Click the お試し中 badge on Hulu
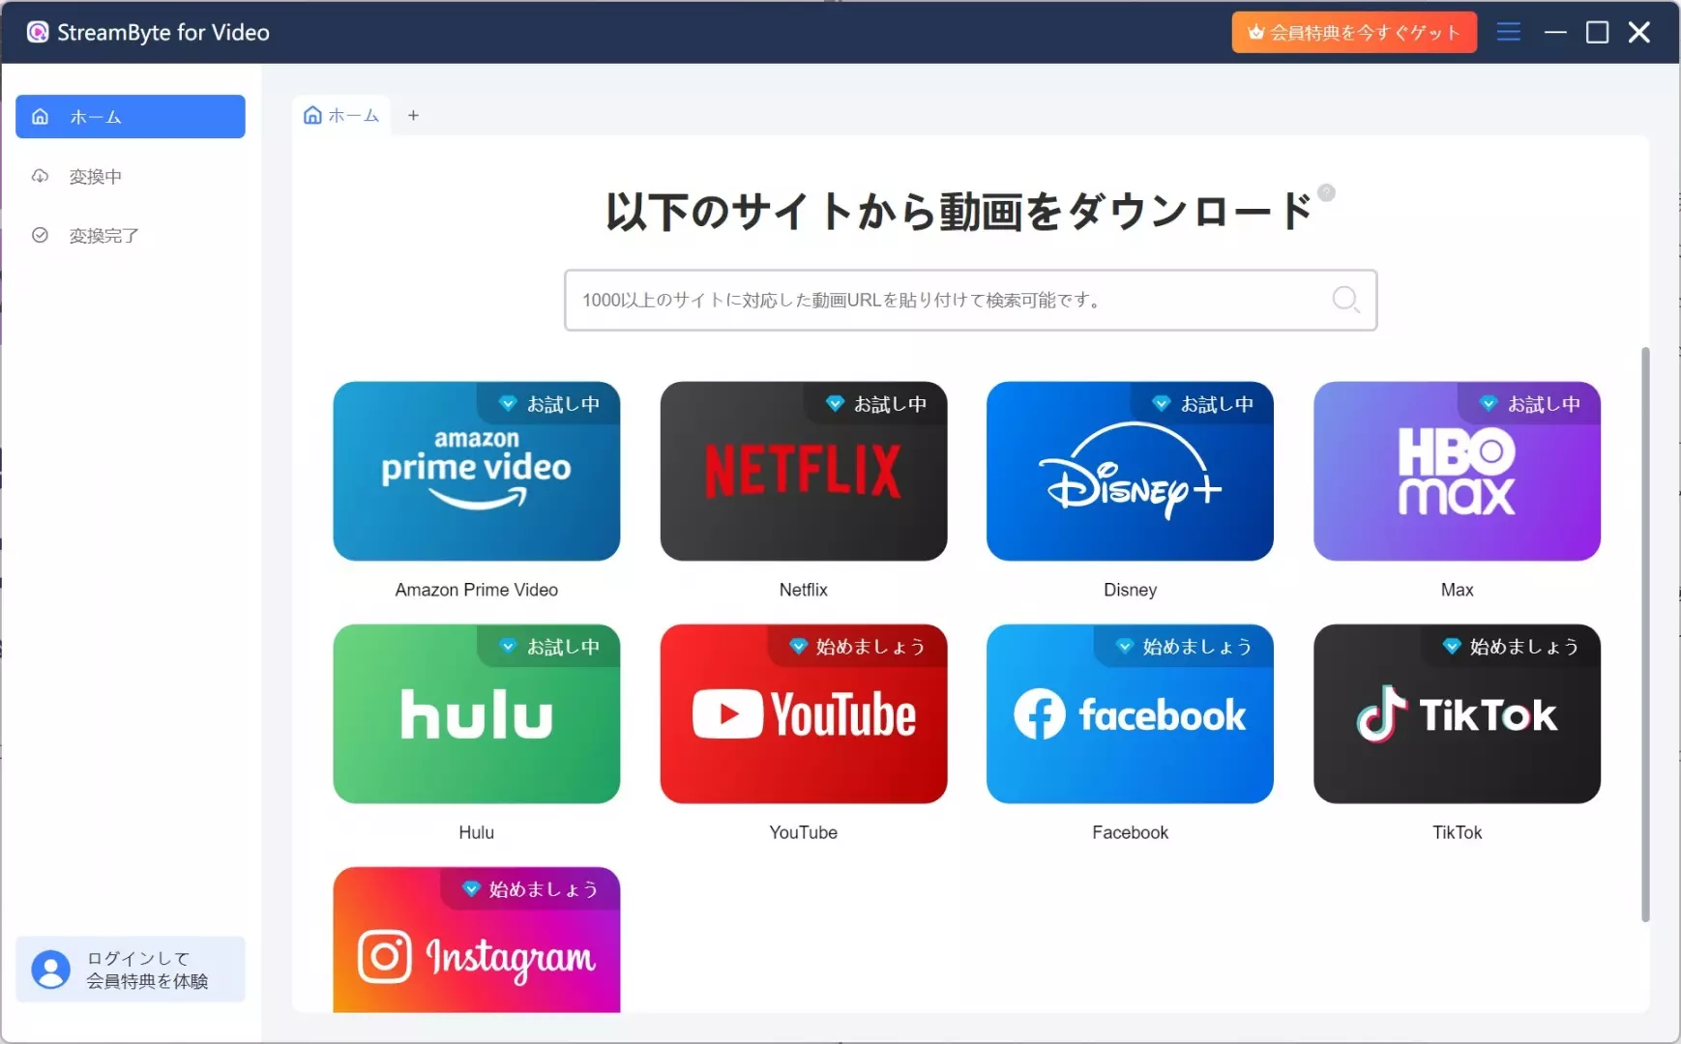This screenshot has height=1044, width=1681. [x=549, y=646]
